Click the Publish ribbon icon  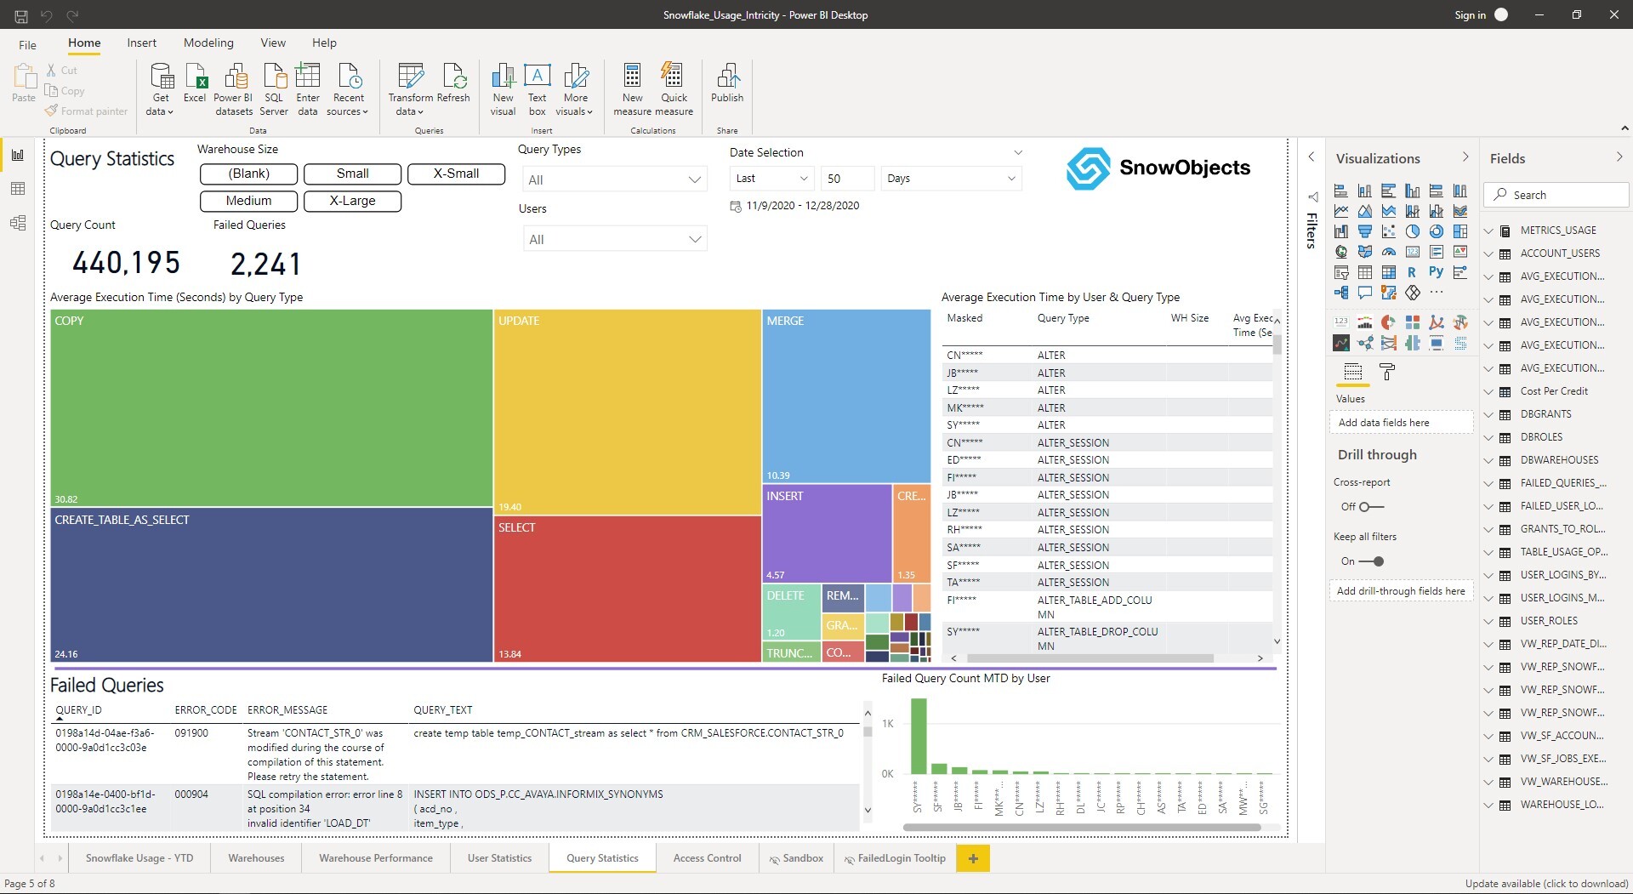pyautogui.click(x=727, y=83)
